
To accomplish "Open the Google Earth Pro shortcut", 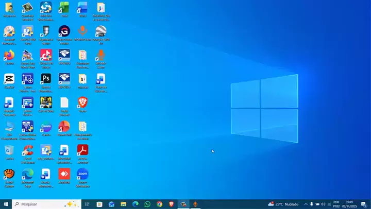I will tap(101, 32).
